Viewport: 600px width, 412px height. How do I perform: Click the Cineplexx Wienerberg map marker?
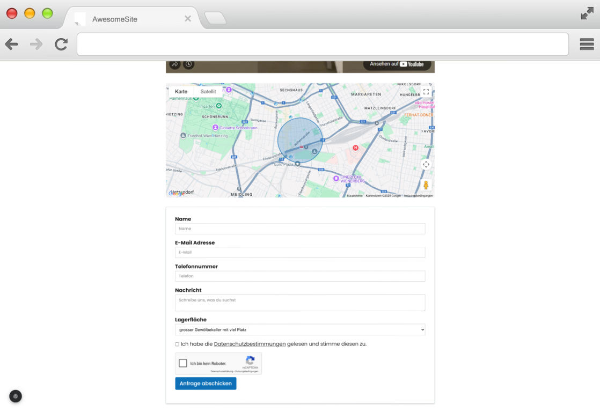(336, 178)
